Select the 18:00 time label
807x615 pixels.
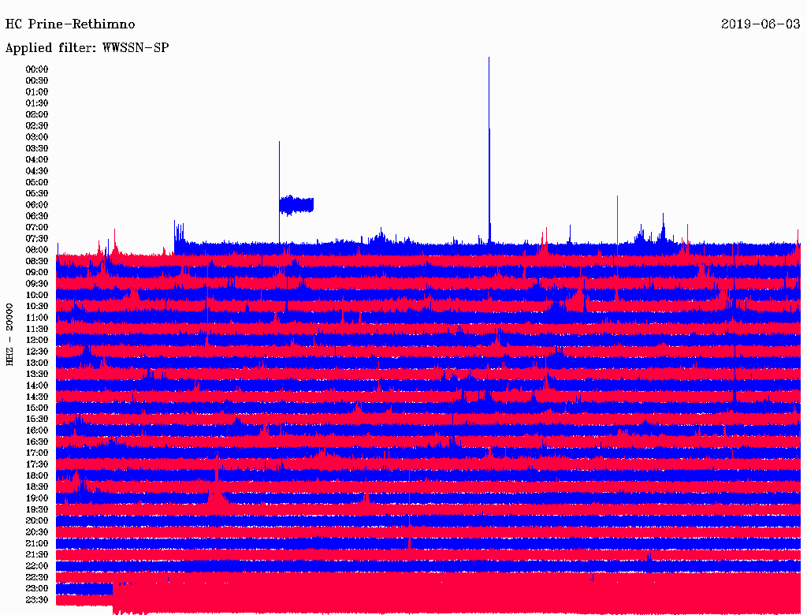point(36,475)
